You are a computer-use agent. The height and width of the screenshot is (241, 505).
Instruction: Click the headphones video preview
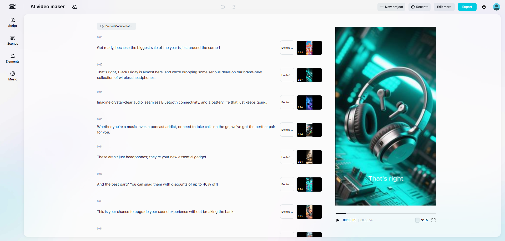point(386,116)
